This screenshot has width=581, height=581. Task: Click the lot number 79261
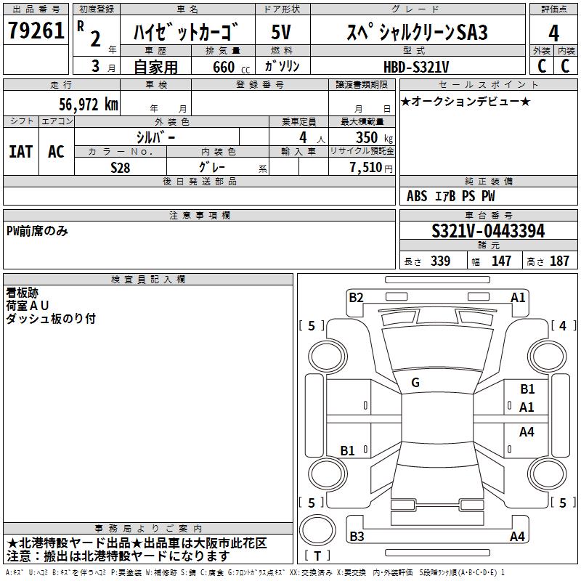pyautogui.click(x=36, y=31)
